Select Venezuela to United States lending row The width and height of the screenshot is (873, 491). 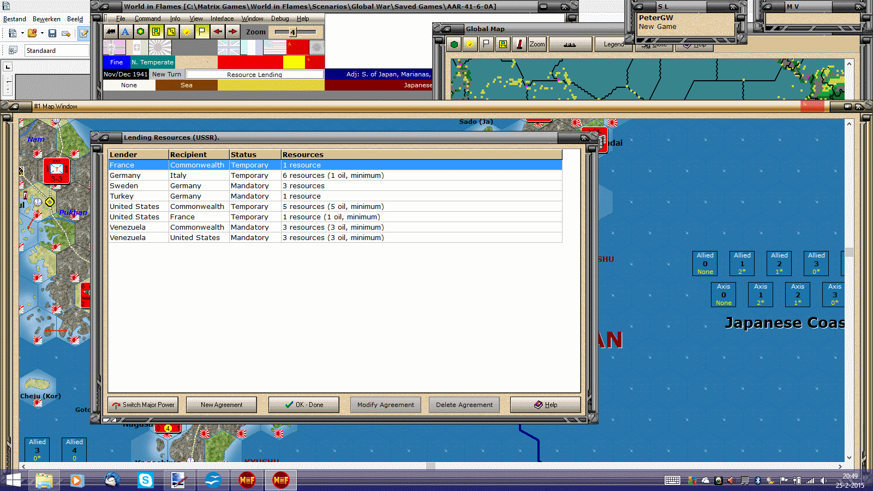click(x=335, y=238)
